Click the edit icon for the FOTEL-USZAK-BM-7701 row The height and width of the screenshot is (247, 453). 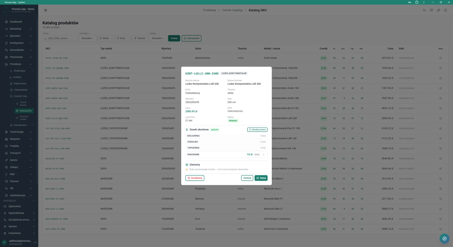click(441, 58)
